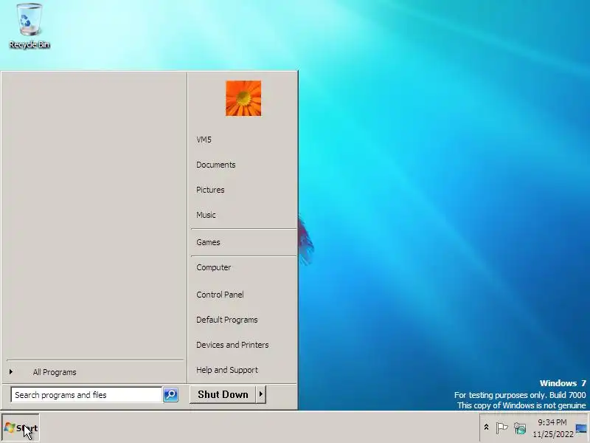
Task: Click the Show desktop icon by the clock
Action: pos(581,428)
